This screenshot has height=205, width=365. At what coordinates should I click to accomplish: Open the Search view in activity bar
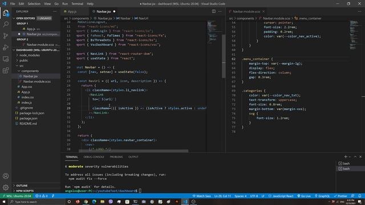[x=6, y=24]
